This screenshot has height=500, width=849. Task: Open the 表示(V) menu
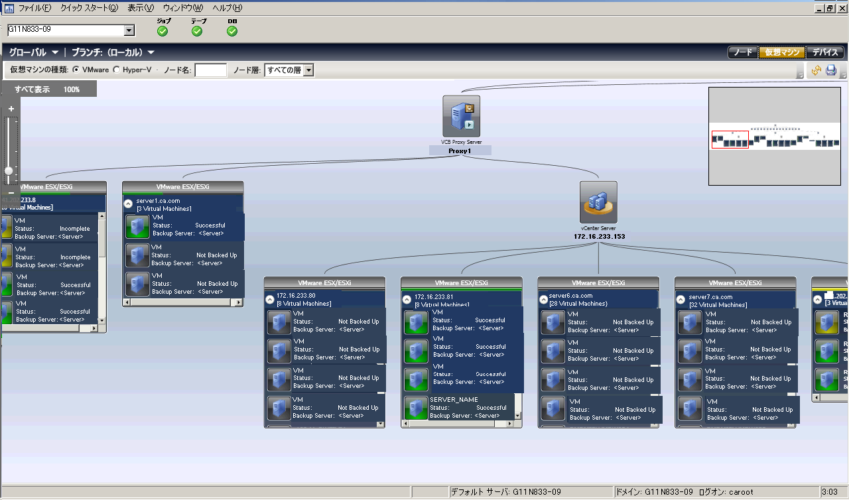point(141,8)
